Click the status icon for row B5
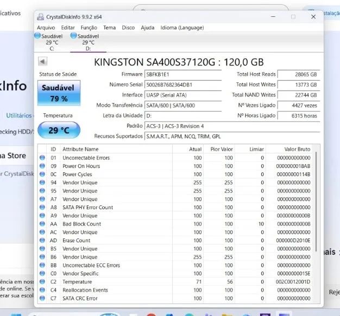The height and width of the screenshot is (316, 340). (x=42, y=249)
